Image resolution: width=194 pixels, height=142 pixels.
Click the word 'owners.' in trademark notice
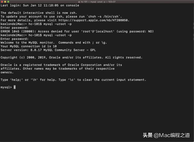(x=7, y=73)
